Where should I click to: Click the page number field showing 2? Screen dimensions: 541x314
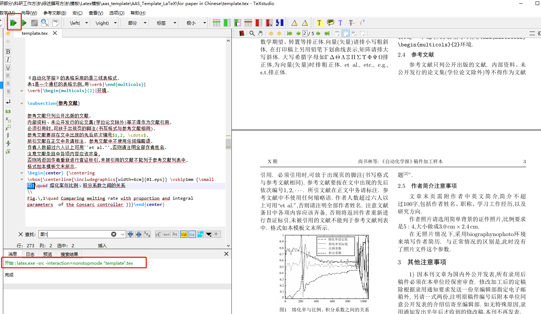coord(305,33)
